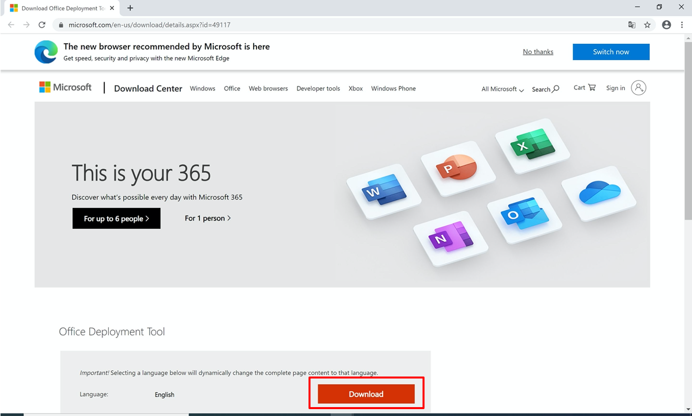This screenshot has width=692, height=416.
Task: Click the Microsoft Edge logo
Action: coord(46,52)
